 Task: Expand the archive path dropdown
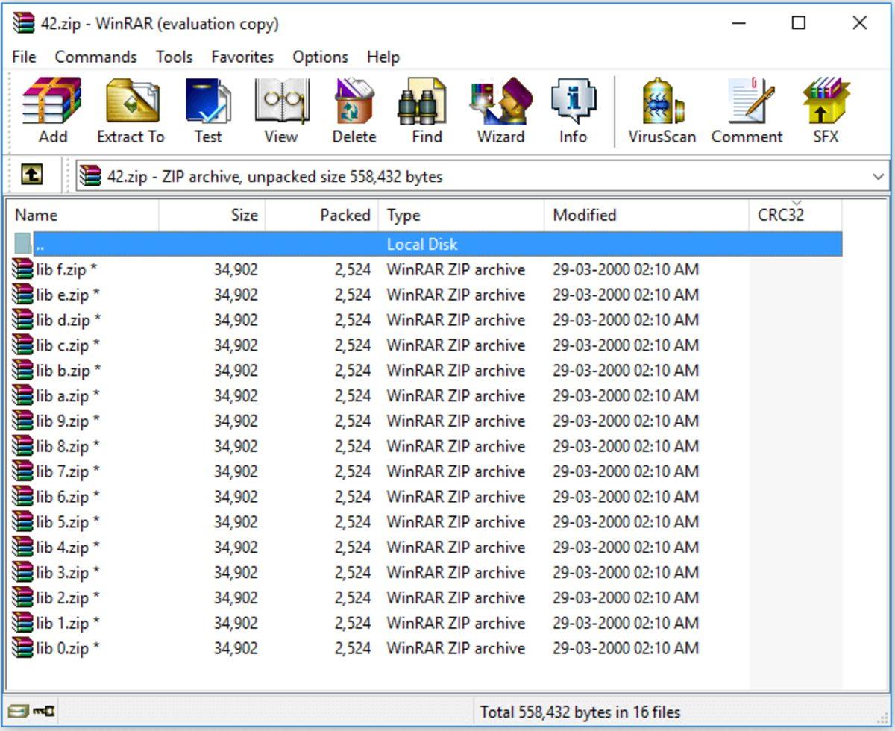tap(878, 177)
